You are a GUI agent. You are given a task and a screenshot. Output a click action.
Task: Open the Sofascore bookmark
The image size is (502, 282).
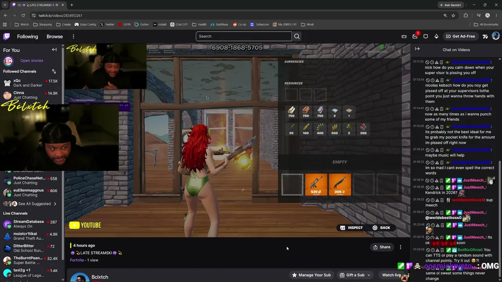click(260, 24)
